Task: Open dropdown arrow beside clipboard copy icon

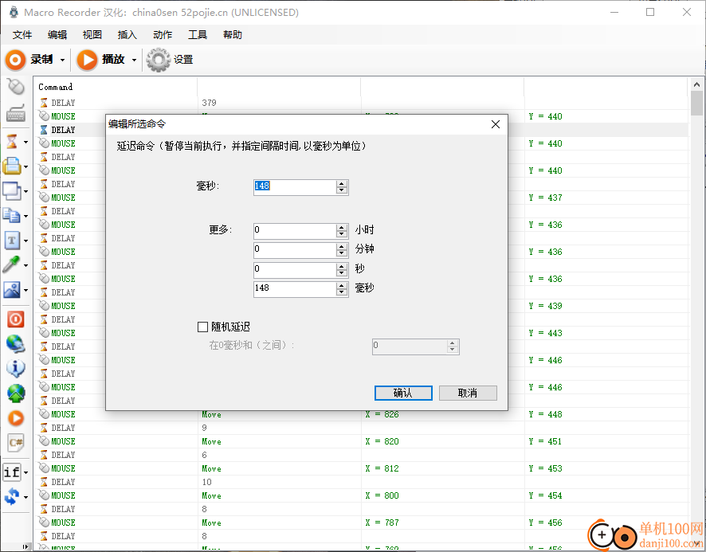Action: coord(25,217)
